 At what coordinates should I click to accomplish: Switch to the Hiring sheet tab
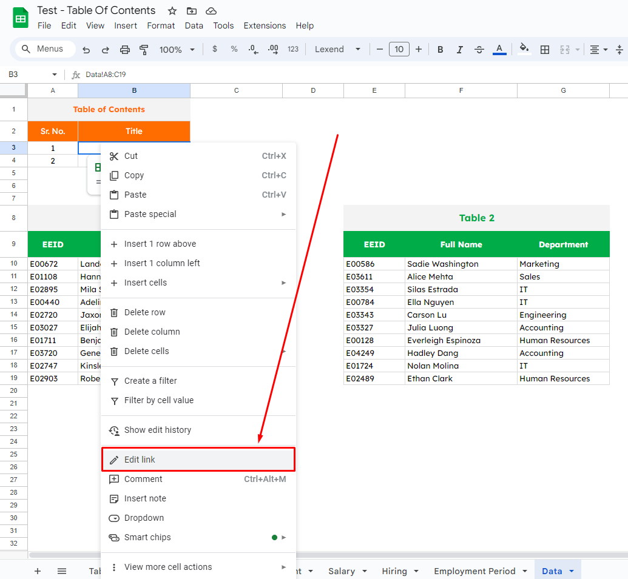click(394, 571)
